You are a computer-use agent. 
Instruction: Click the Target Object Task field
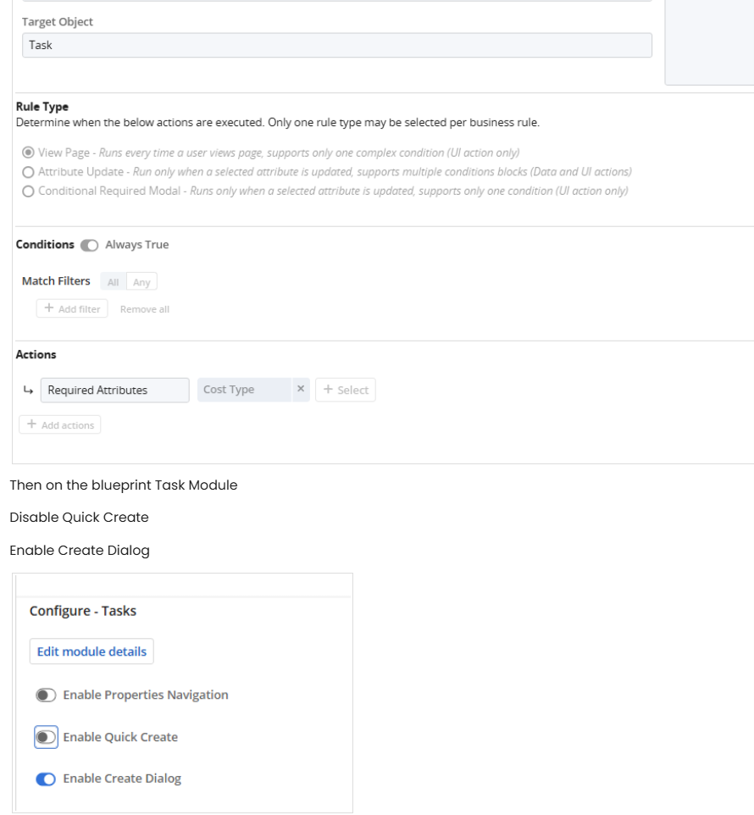336,45
